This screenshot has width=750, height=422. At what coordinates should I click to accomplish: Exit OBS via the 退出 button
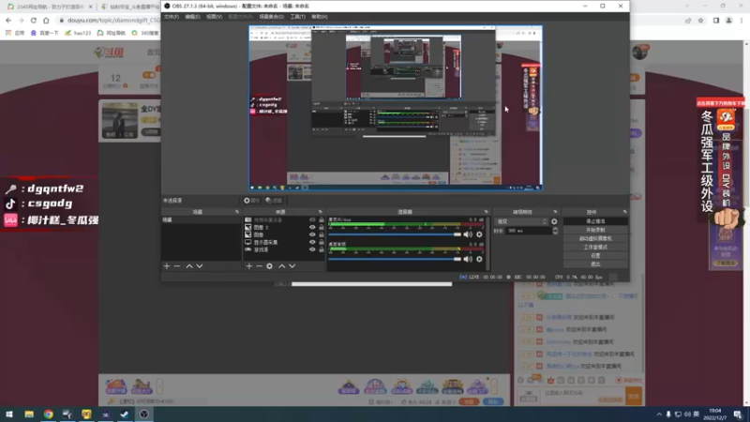(595, 264)
